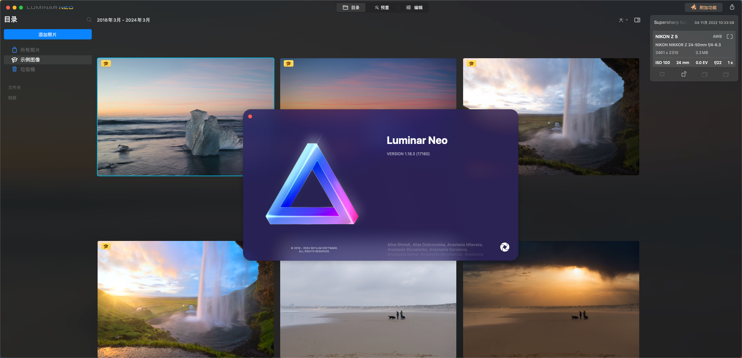Select the pink sunset sky thumbnail
The width and height of the screenshot is (742, 358).
pos(368,83)
